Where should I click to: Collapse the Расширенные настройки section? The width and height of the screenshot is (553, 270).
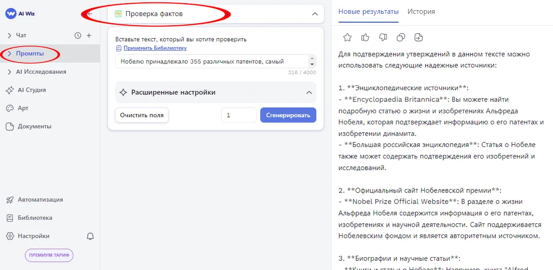[x=310, y=92]
